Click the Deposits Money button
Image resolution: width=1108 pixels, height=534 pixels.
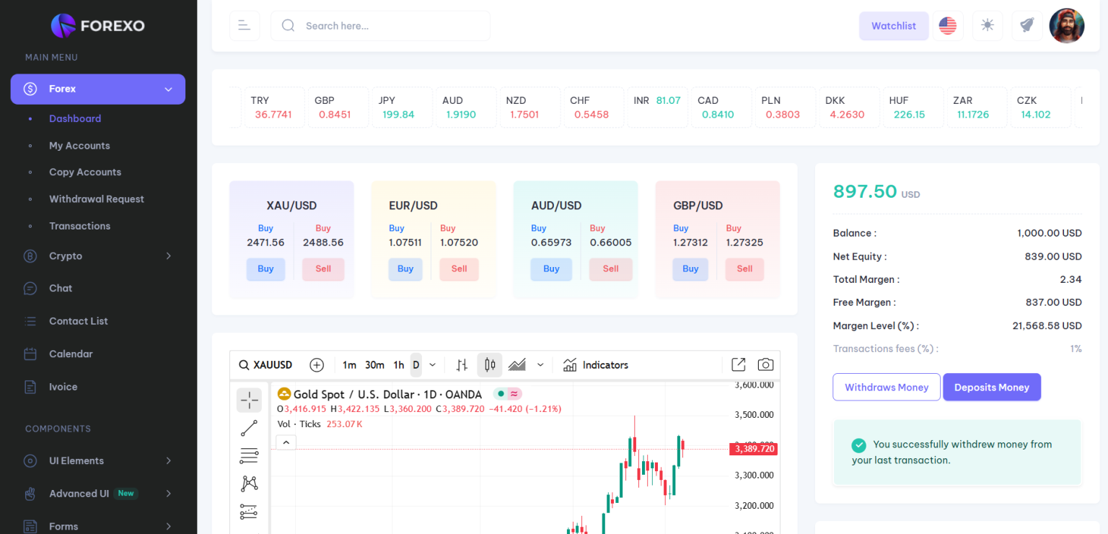(992, 387)
